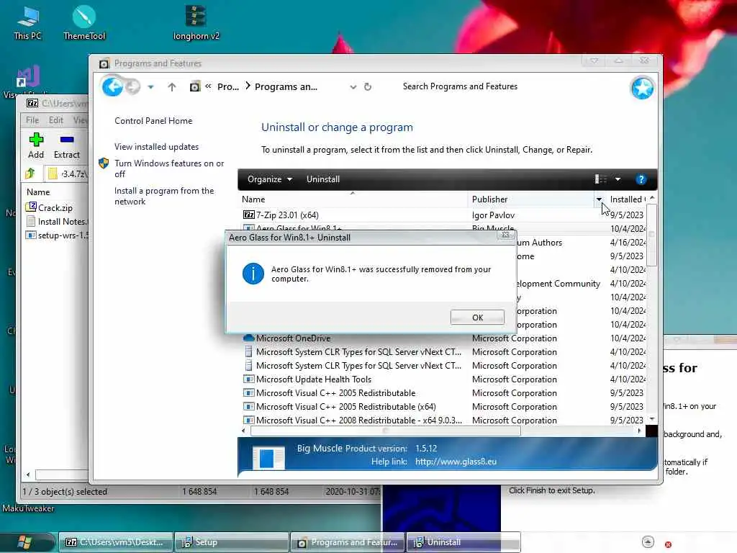Click the Uninstall toolbar button

point(323,179)
